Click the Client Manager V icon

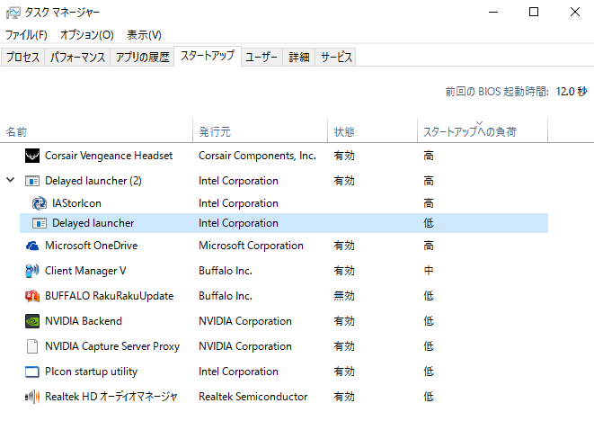32,271
